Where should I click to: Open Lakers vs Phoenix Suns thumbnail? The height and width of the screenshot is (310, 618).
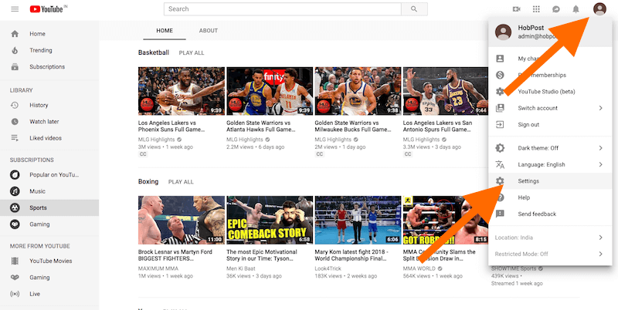tap(182, 91)
